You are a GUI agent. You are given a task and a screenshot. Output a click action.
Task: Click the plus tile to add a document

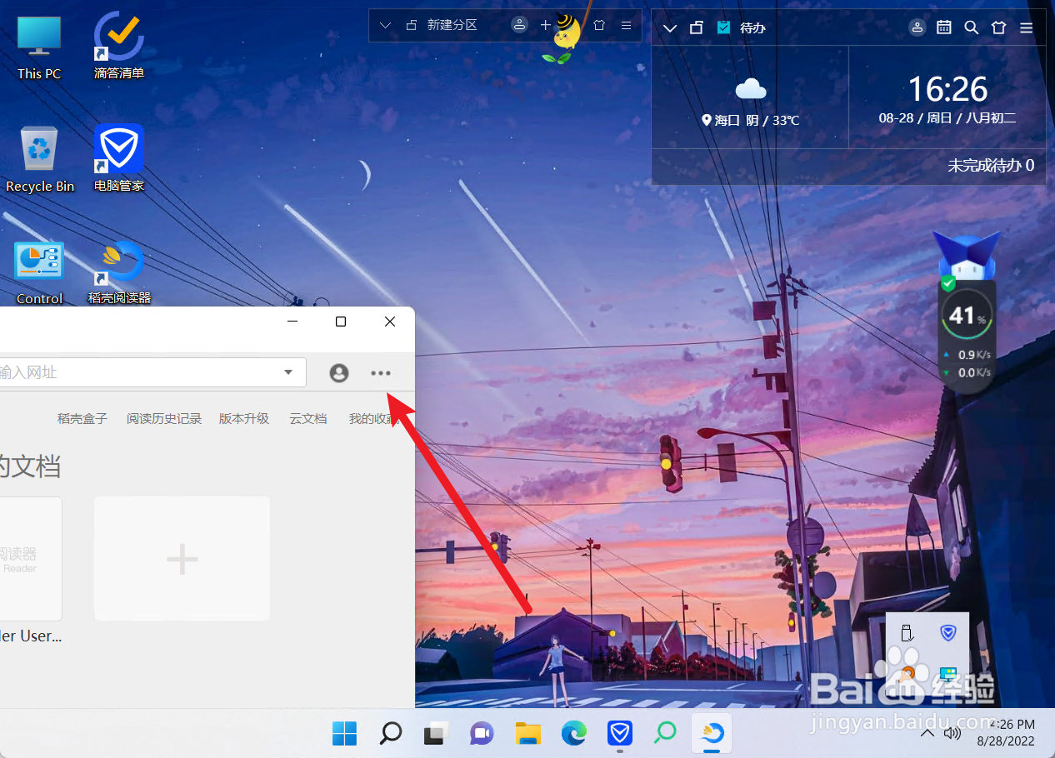point(182,559)
